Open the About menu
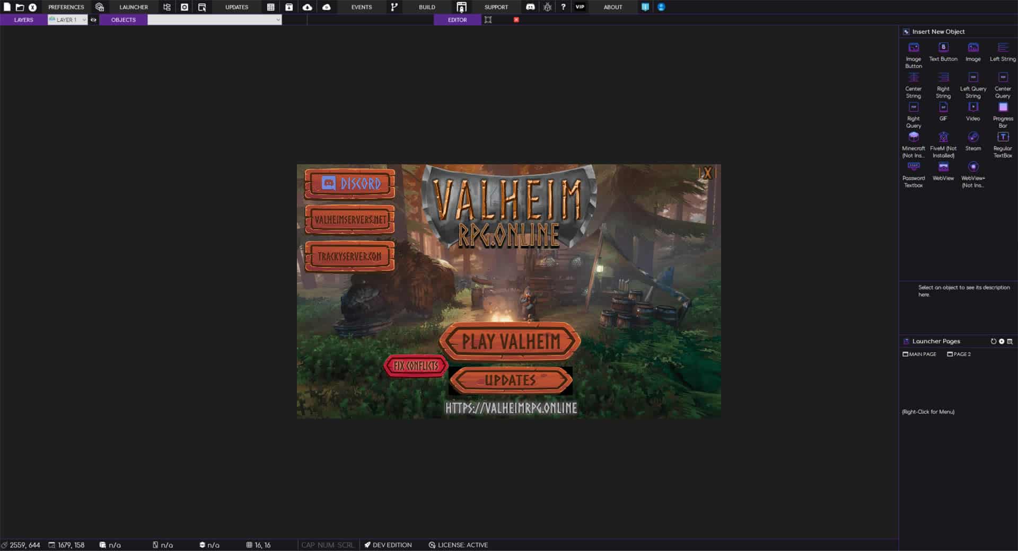Screen dimensions: 1018x551 point(612,7)
